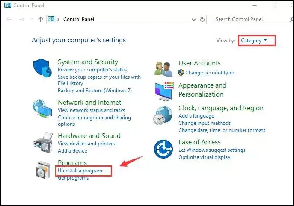This screenshot has width=294, height=206.
Task: Click the search magnifier icon
Action: [x=291, y=19]
